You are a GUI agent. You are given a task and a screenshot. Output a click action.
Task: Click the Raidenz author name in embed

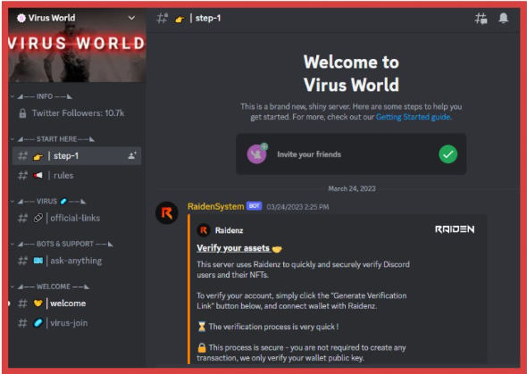click(x=229, y=230)
